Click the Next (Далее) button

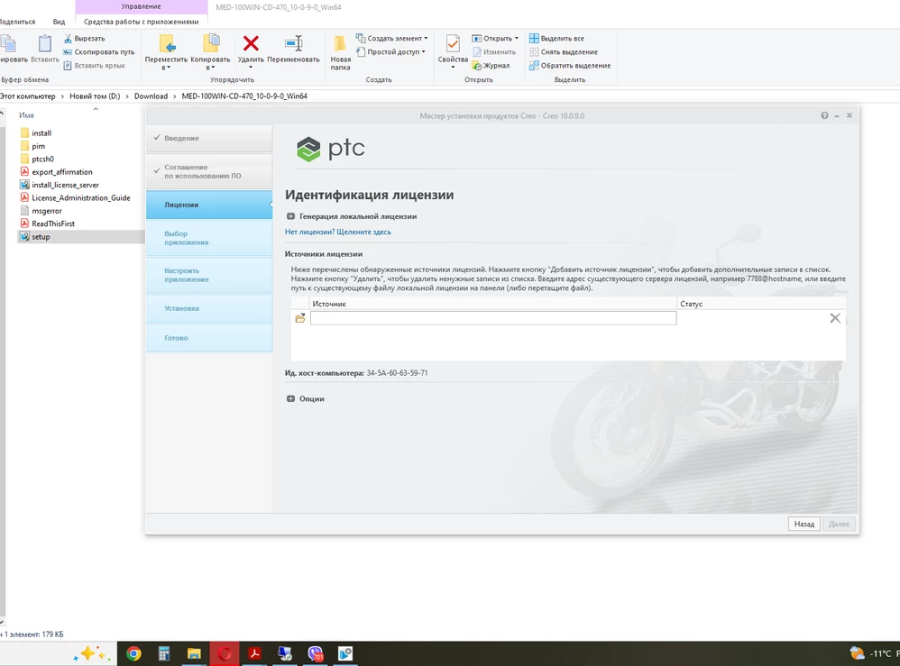pyautogui.click(x=840, y=524)
